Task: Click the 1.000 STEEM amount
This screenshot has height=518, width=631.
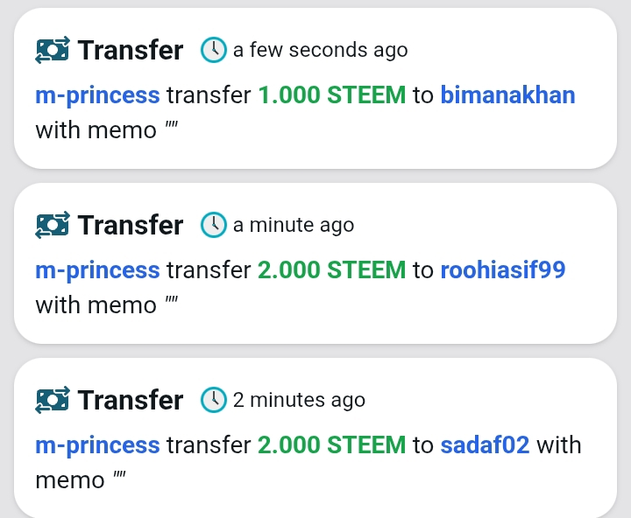Action: pos(332,95)
